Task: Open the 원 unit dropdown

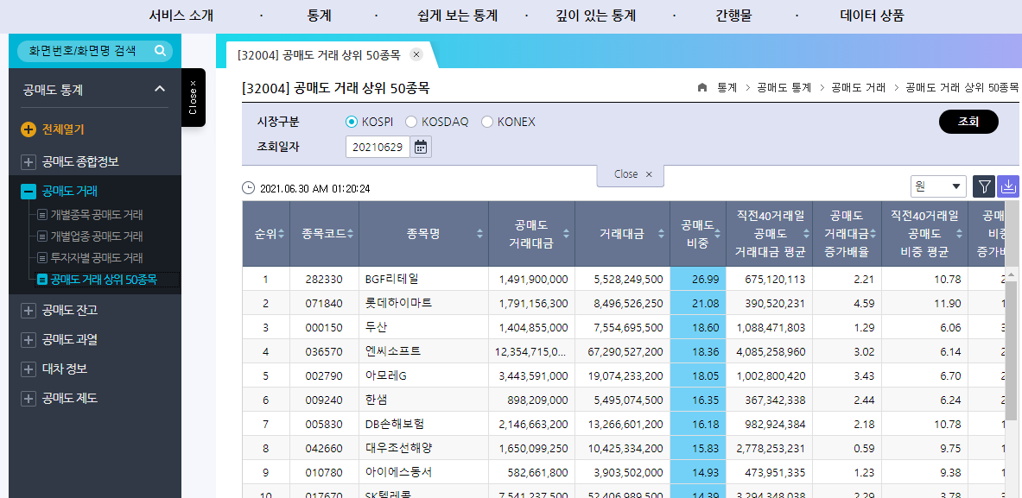Action: click(938, 186)
